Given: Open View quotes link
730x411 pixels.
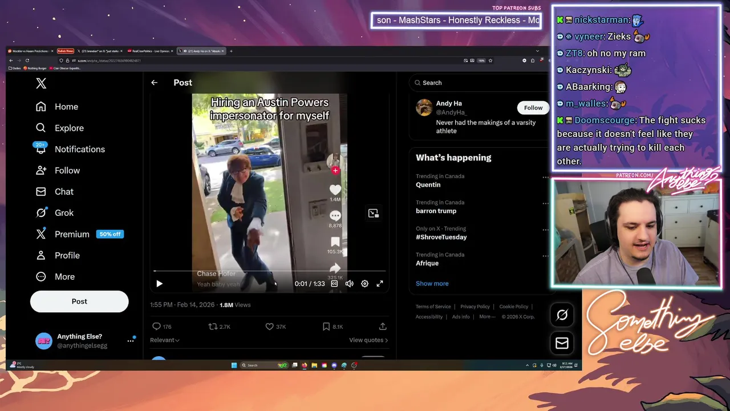Looking at the screenshot, I should point(368,340).
